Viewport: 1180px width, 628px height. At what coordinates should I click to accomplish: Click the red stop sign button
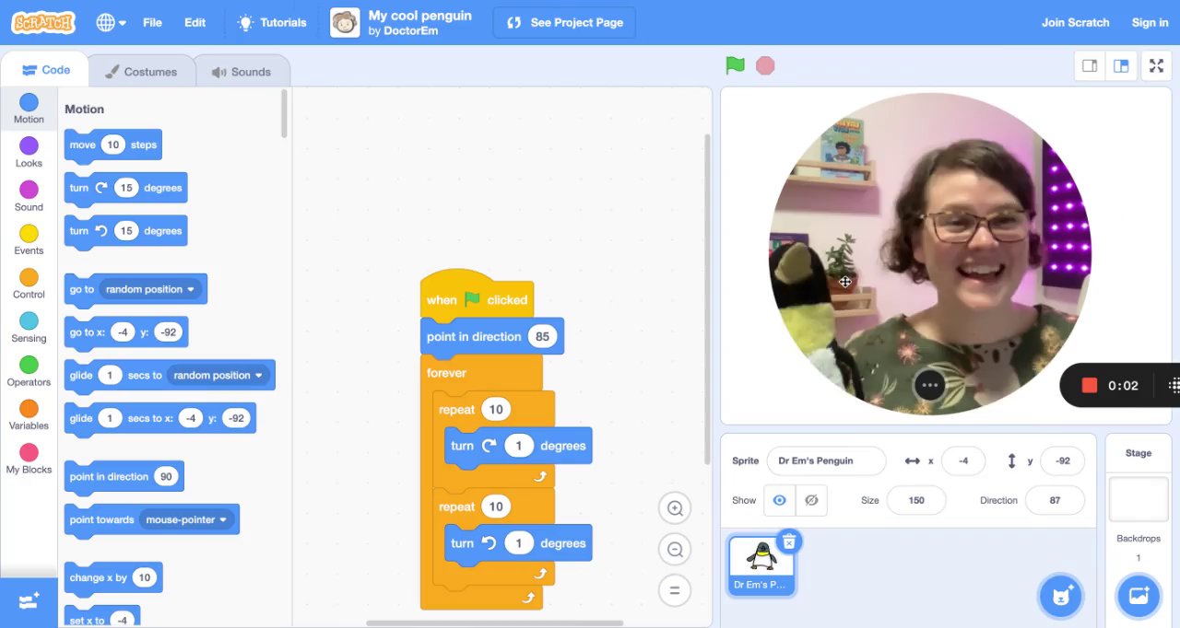(x=765, y=65)
